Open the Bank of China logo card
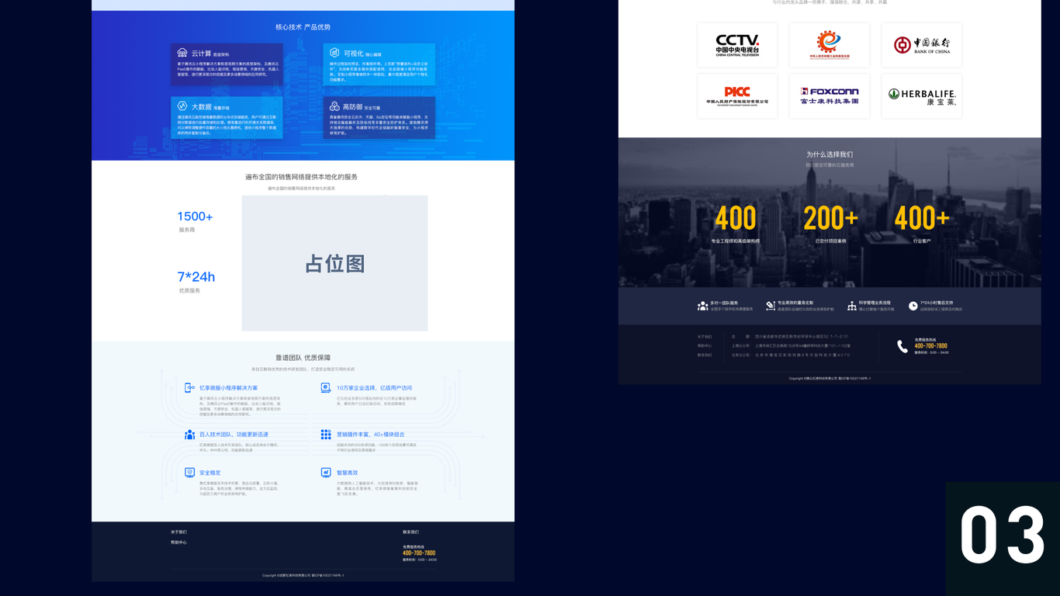The width and height of the screenshot is (1060, 596). click(x=922, y=45)
